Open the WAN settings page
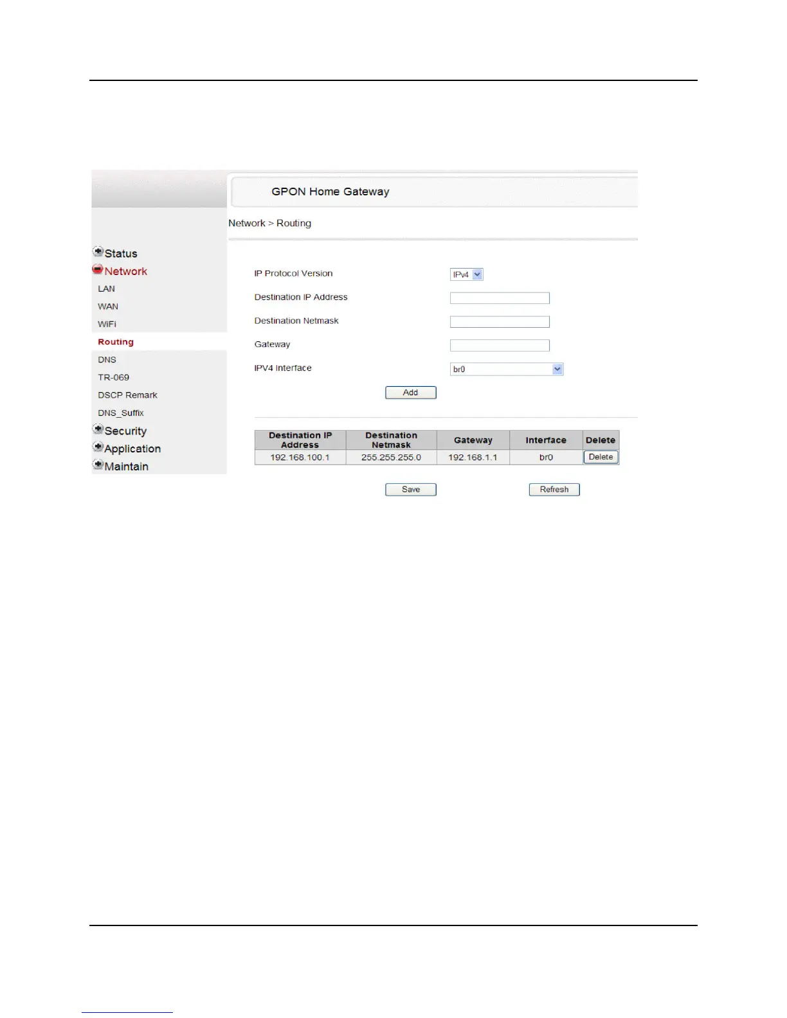This screenshot has width=787, height=1018. [108, 307]
